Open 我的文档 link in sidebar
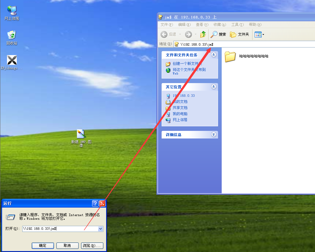This screenshot has height=252, width=315. pos(180,102)
